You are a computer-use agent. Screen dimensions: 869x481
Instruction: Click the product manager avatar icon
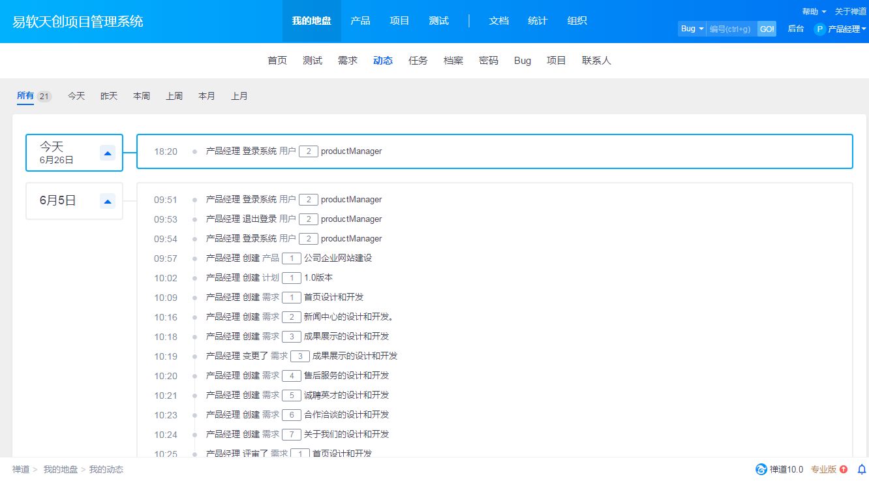[820, 29]
